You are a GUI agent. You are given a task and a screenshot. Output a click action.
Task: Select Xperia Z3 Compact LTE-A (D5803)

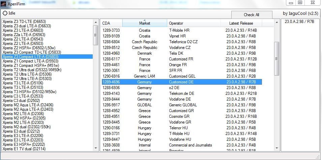point(47,57)
